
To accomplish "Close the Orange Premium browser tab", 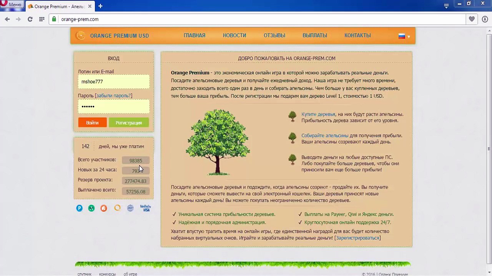I will coord(89,6).
